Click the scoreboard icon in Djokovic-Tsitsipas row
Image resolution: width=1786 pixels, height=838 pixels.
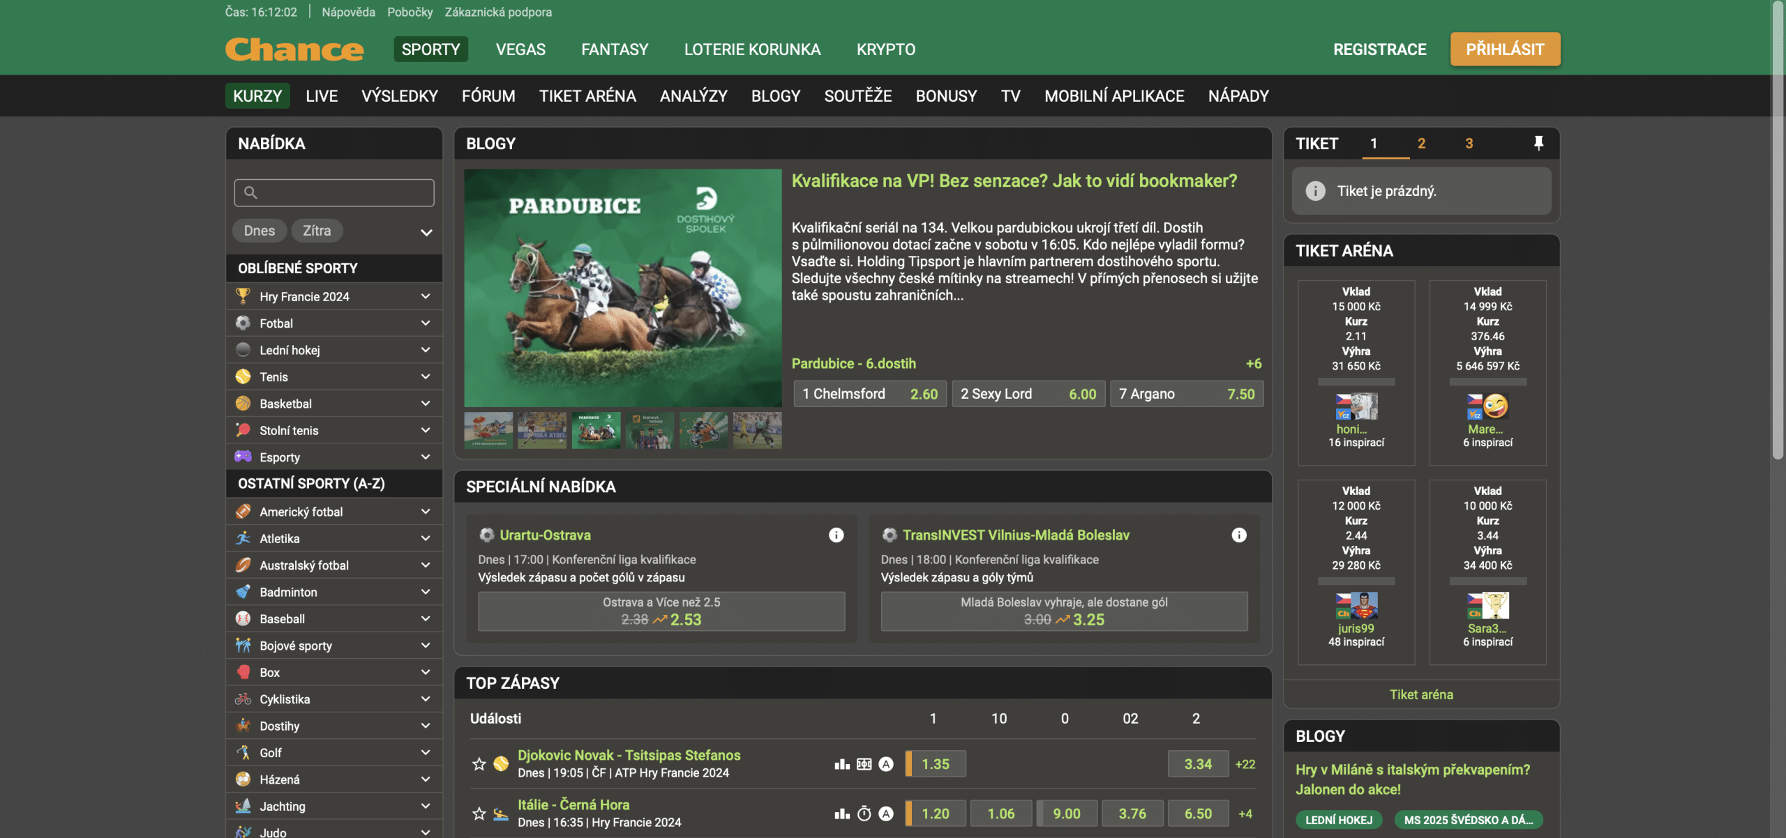(x=864, y=764)
